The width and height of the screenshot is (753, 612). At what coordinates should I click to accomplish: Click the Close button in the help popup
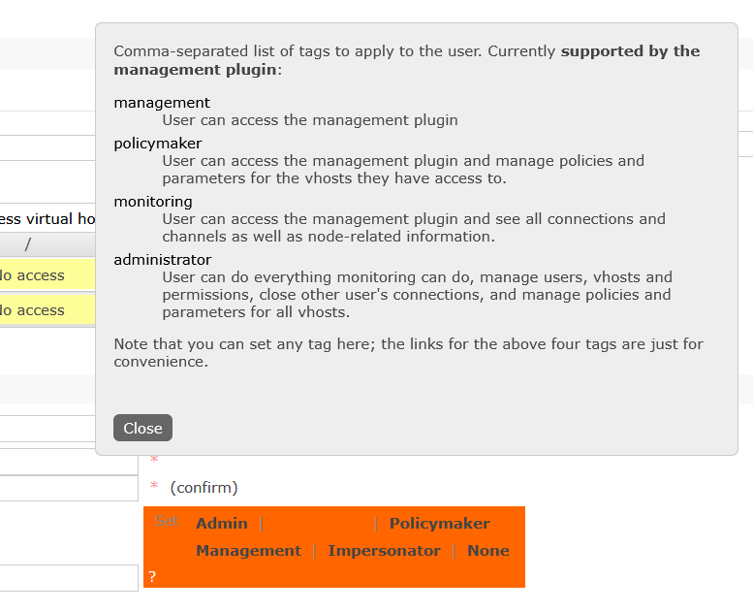coord(142,428)
